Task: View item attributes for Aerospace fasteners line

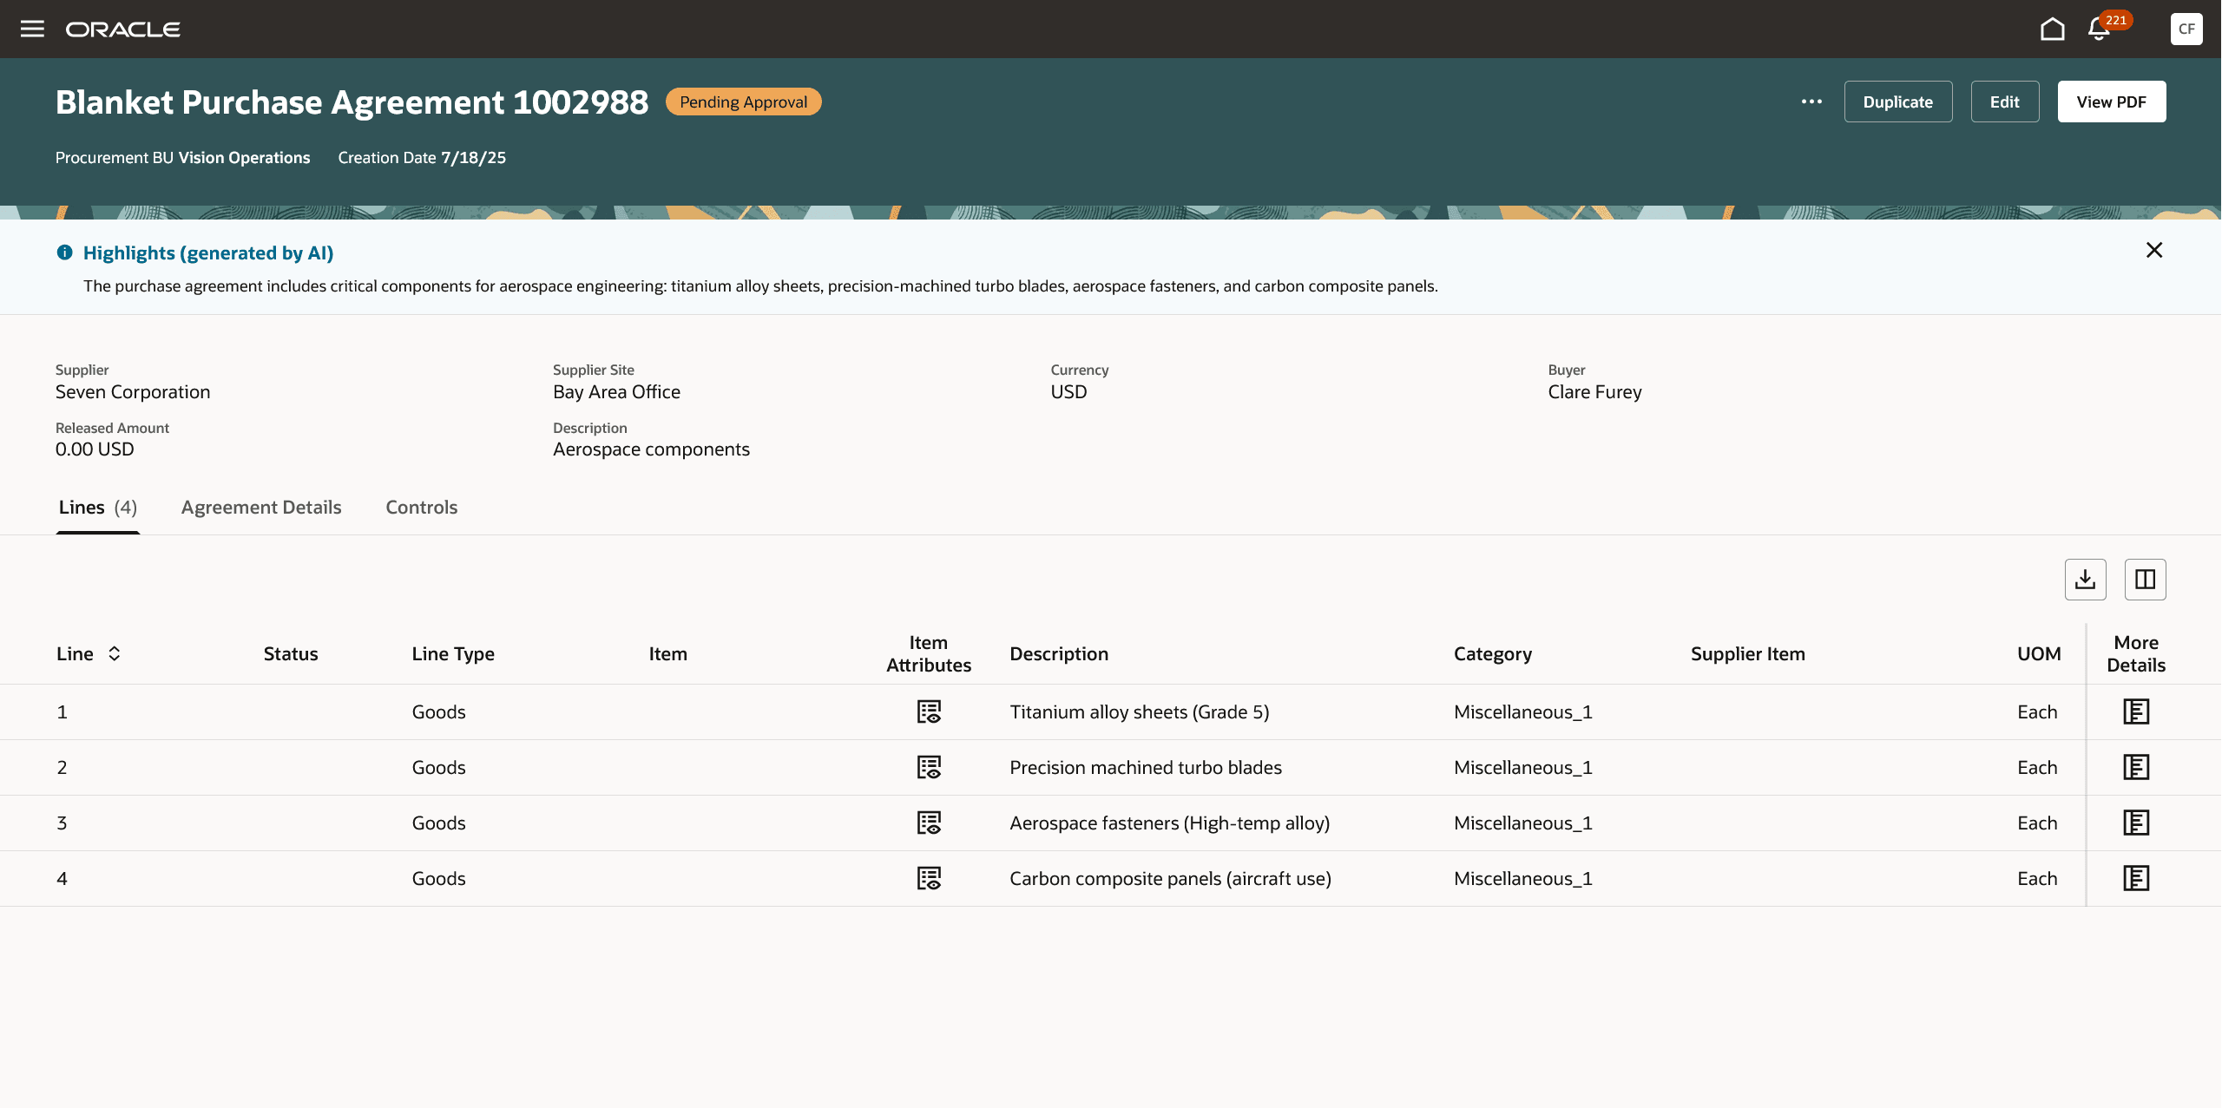Action: tap(929, 823)
